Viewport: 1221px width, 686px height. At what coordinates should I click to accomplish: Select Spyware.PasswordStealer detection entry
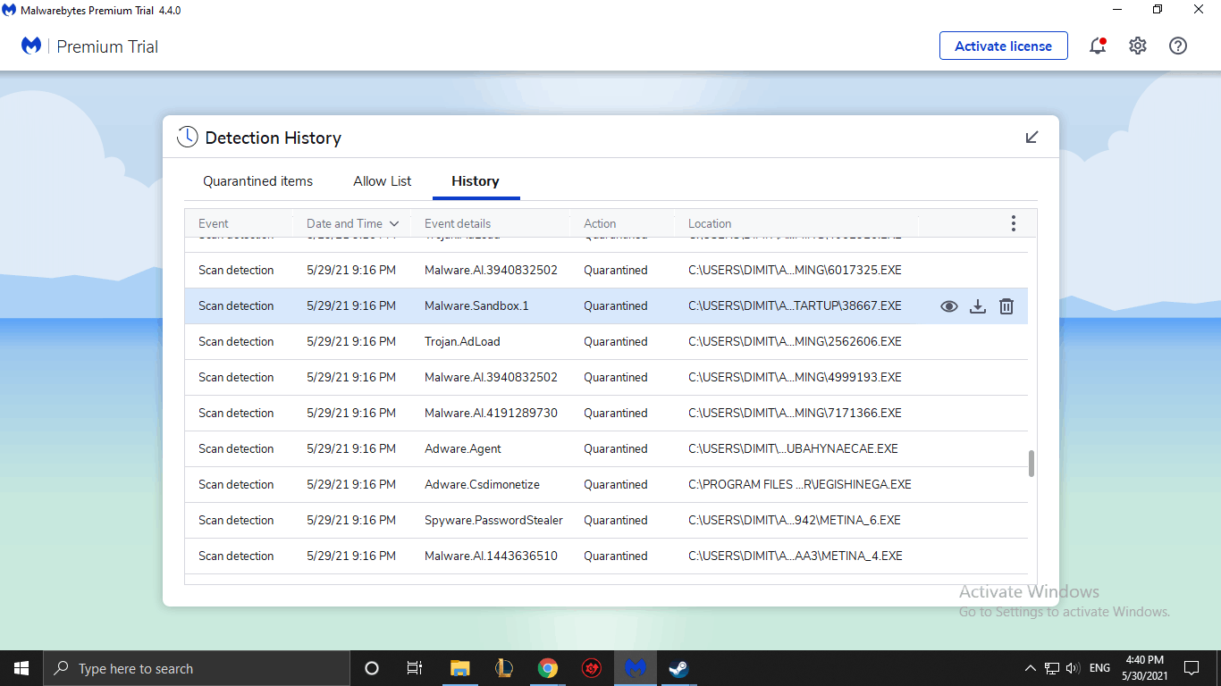tap(606, 520)
